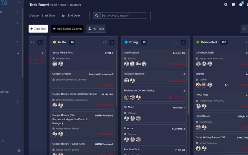Collapse the Doing column
Viewport: 248px width, 155px height.
[x=176, y=42]
